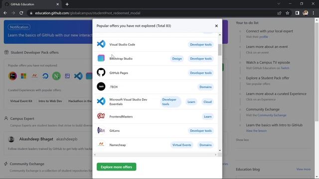Open a new browser tab
The width and height of the screenshot is (319, 179).
click(67, 4)
